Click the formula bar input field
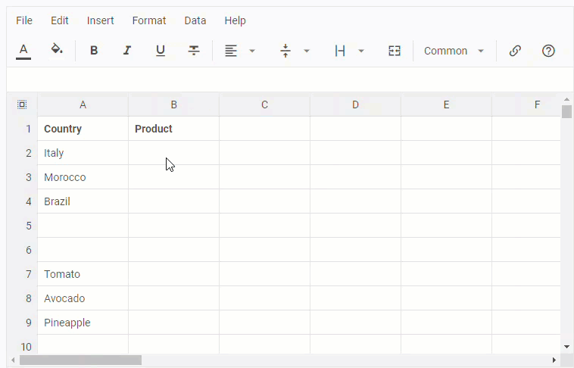 [290, 80]
